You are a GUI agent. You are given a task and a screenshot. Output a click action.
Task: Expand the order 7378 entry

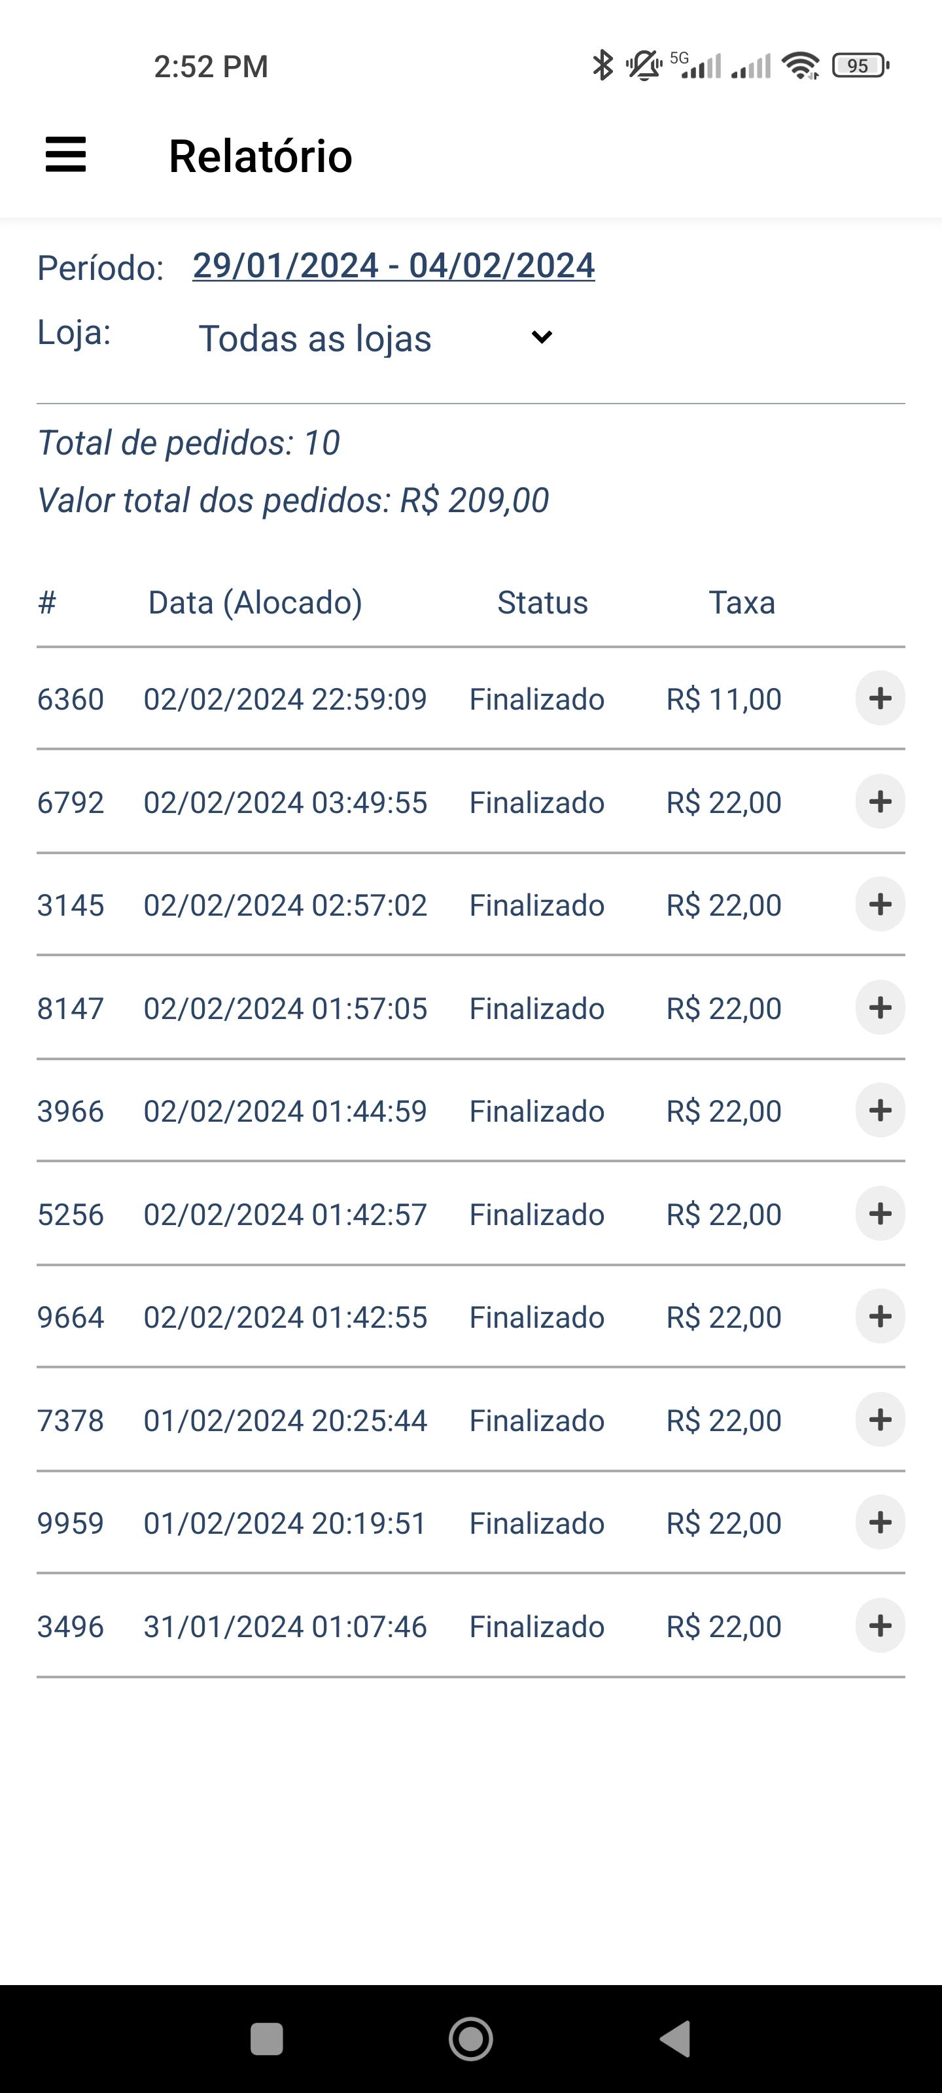[879, 1419]
